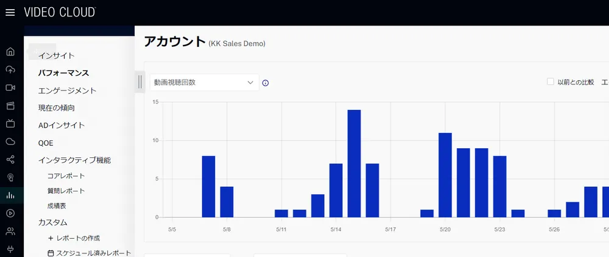Viewport: 609px width, 257px height.
Task: Select パフォーマンス in the analytics menu
Action: [63, 73]
